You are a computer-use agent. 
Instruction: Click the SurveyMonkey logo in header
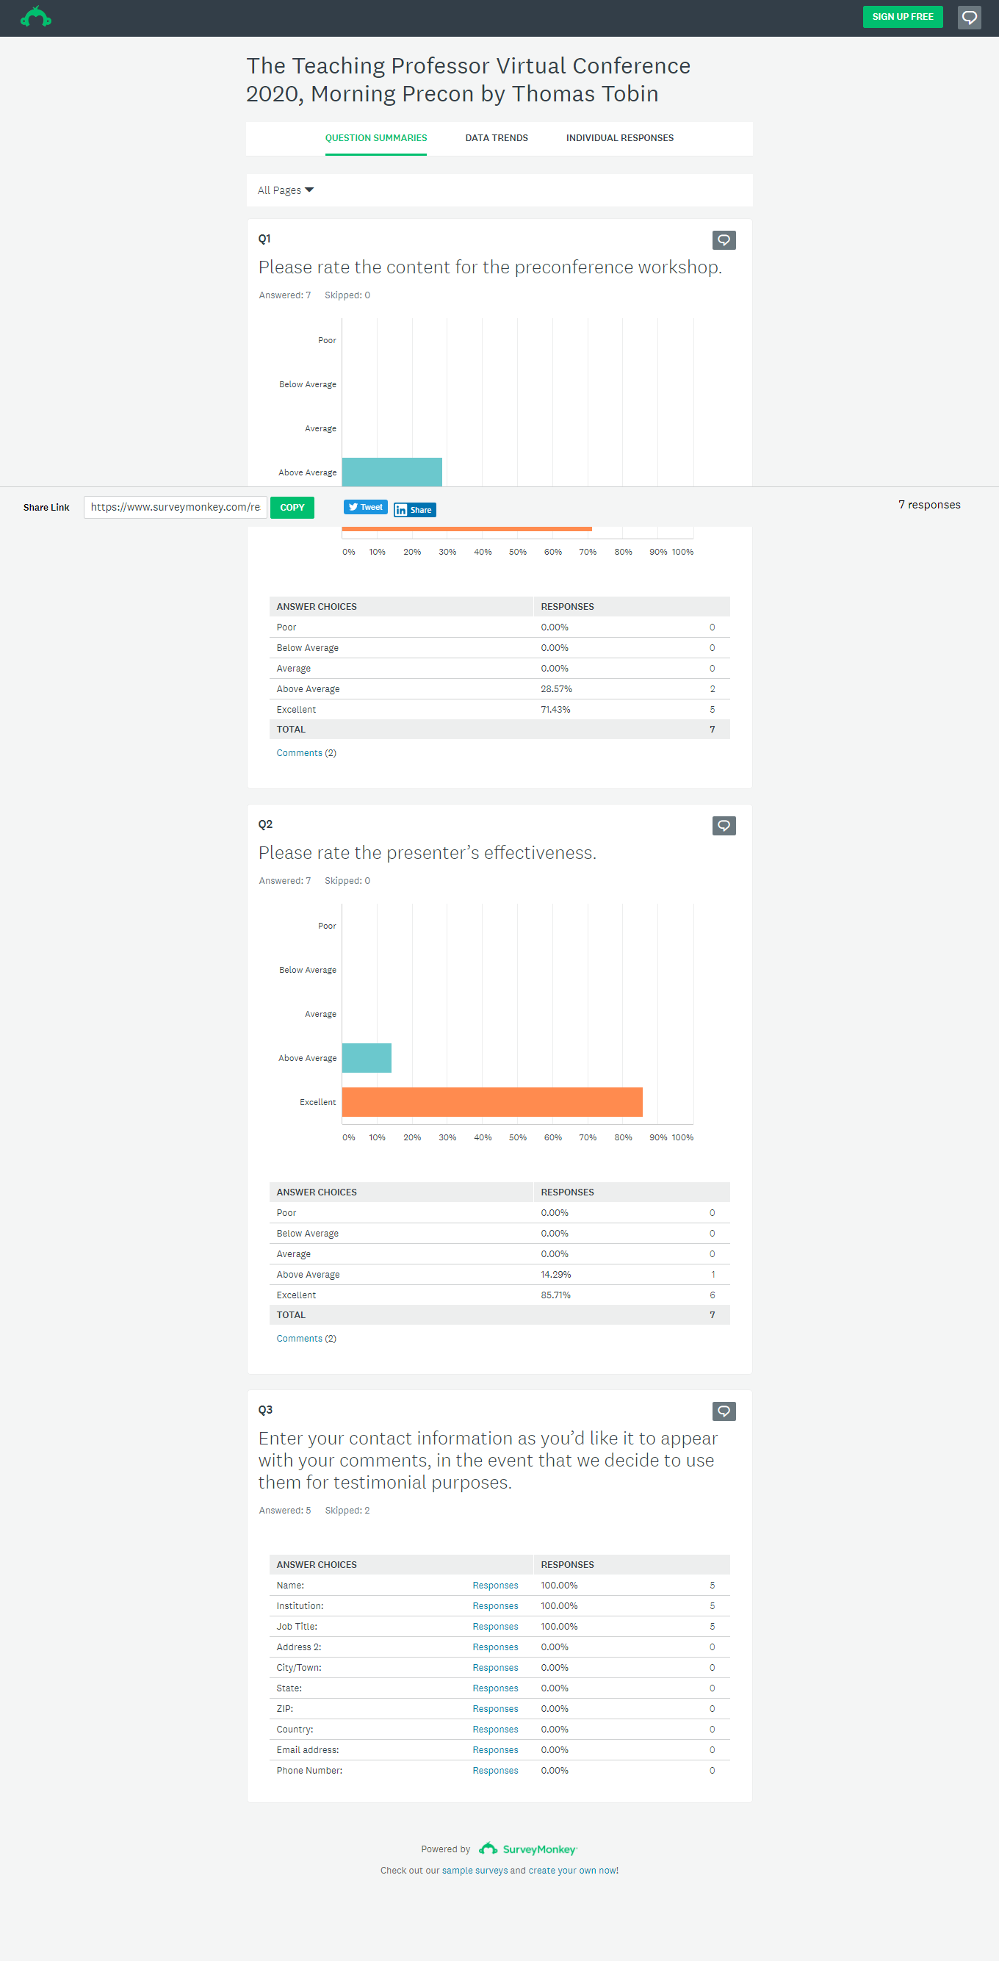(x=36, y=17)
